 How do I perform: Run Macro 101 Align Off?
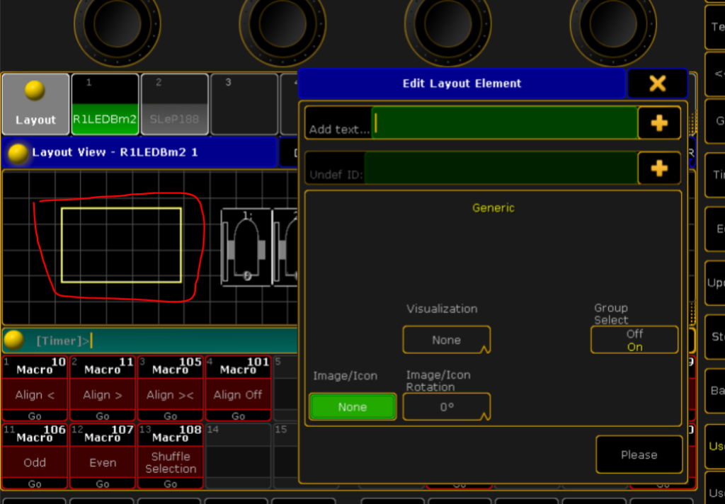point(238,389)
